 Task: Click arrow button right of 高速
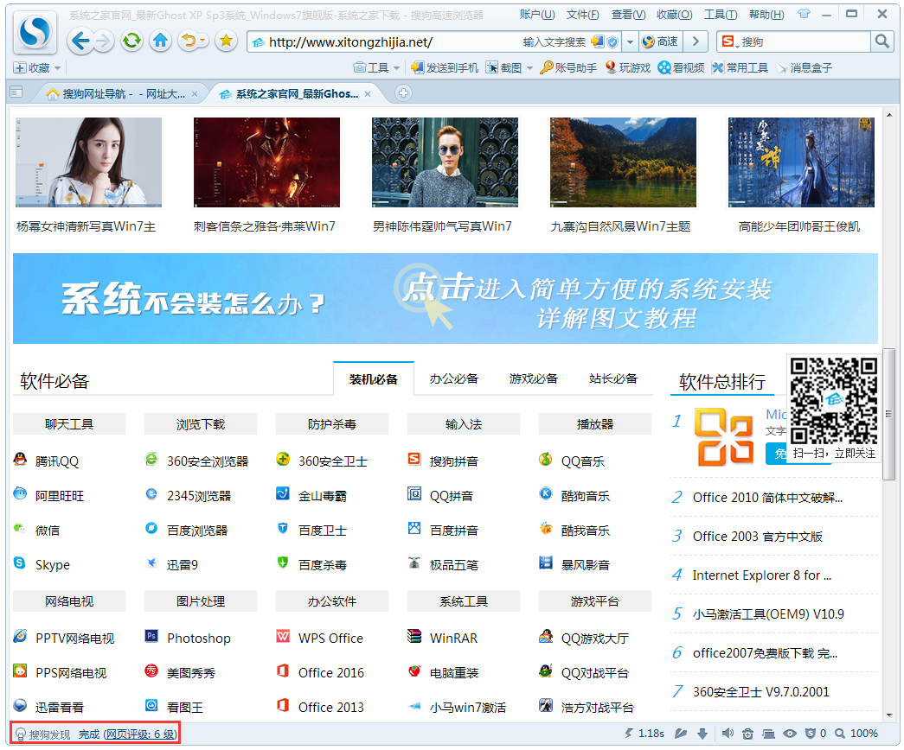point(696,41)
